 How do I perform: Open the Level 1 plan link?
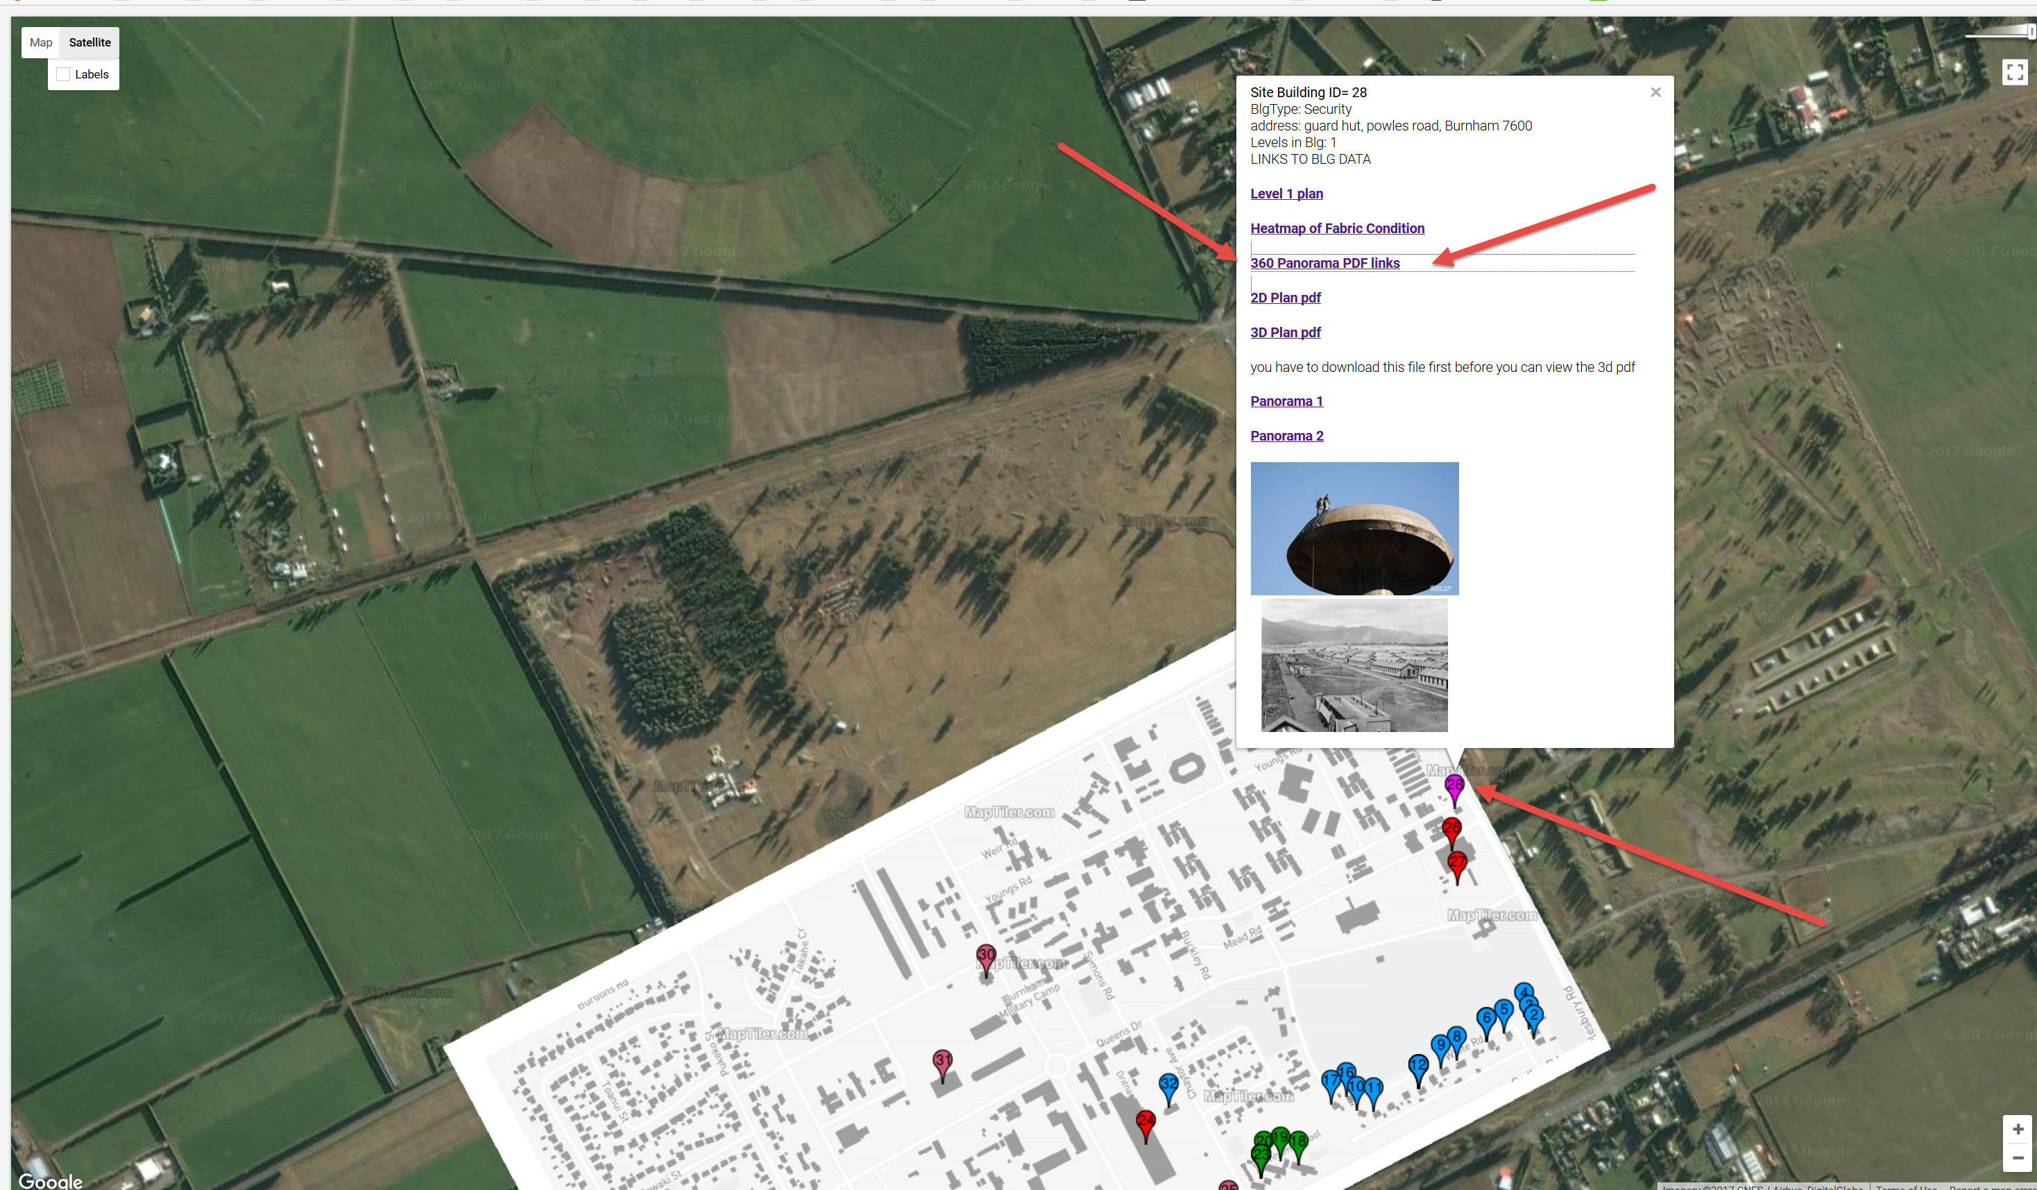click(x=1286, y=193)
